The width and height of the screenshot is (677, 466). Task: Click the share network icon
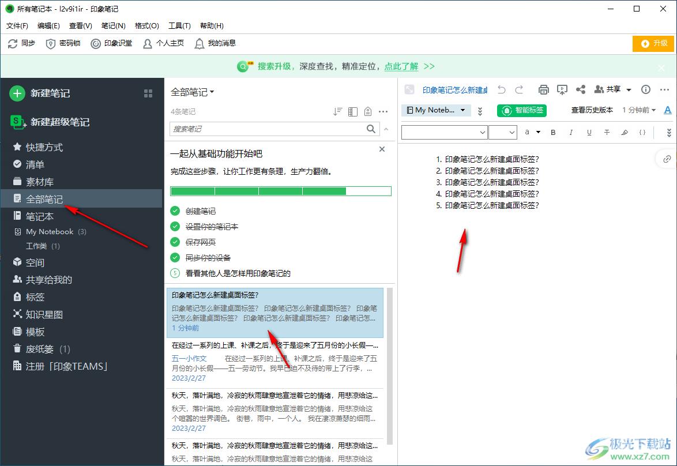point(581,89)
